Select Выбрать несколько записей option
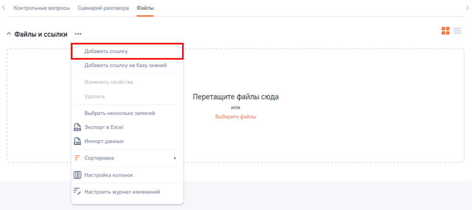 [119, 113]
